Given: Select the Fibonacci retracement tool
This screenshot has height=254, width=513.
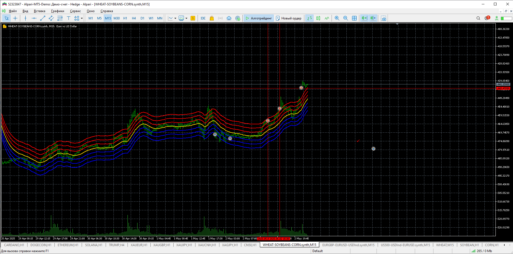Looking at the screenshot, I should click(x=60, y=18).
